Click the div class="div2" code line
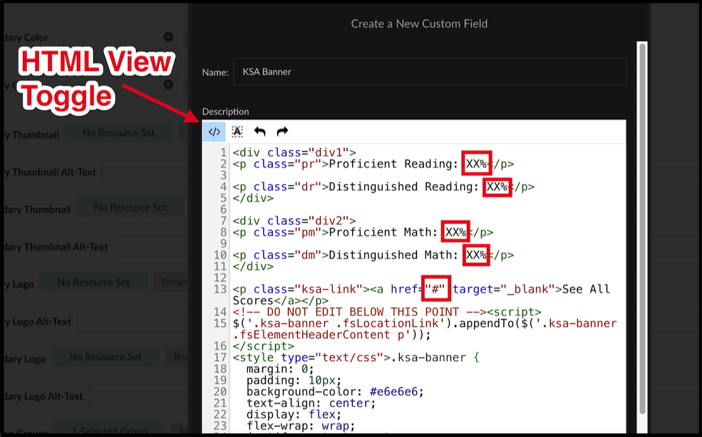702x437 pixels. [x=294, y=221]
